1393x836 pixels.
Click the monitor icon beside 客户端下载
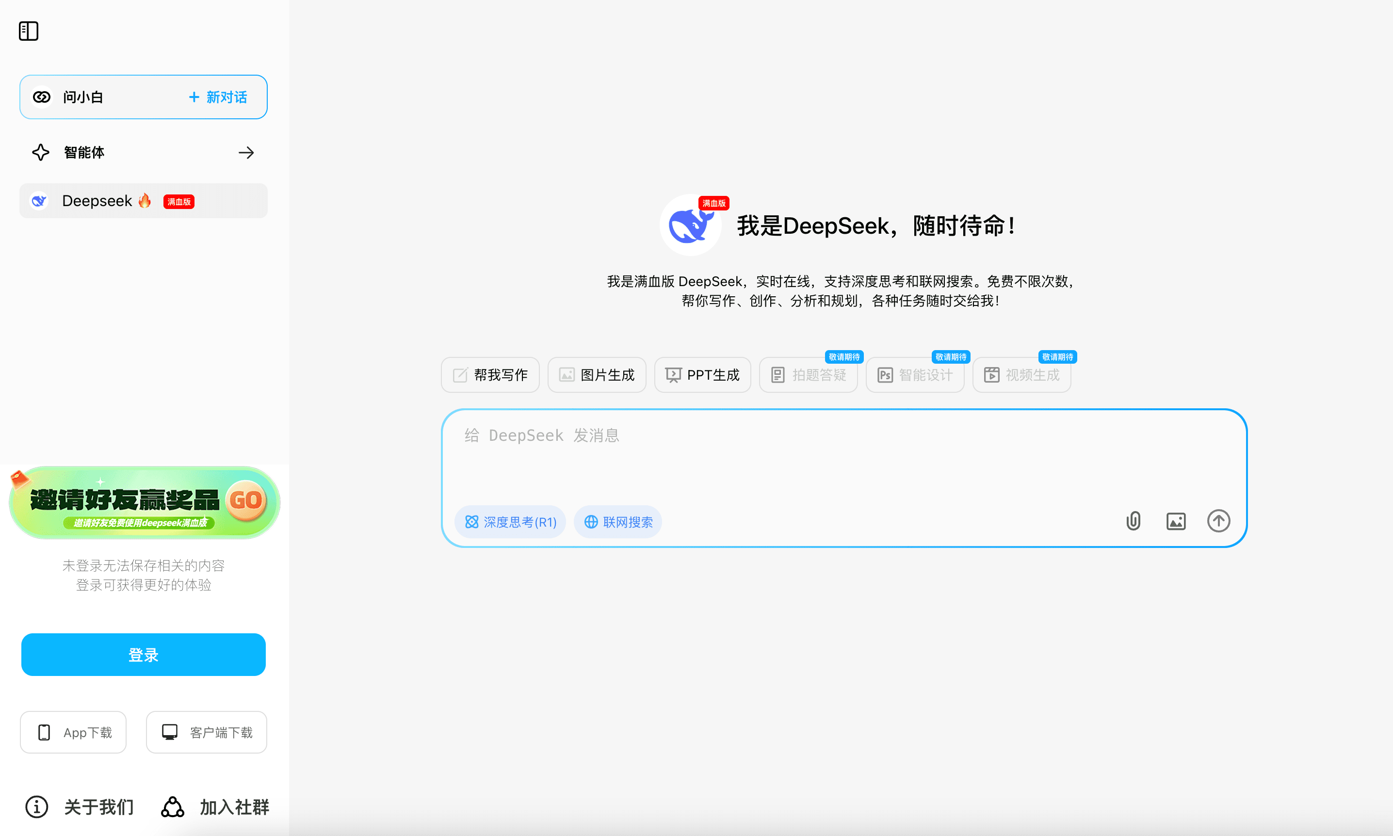[x=170, y=732]
